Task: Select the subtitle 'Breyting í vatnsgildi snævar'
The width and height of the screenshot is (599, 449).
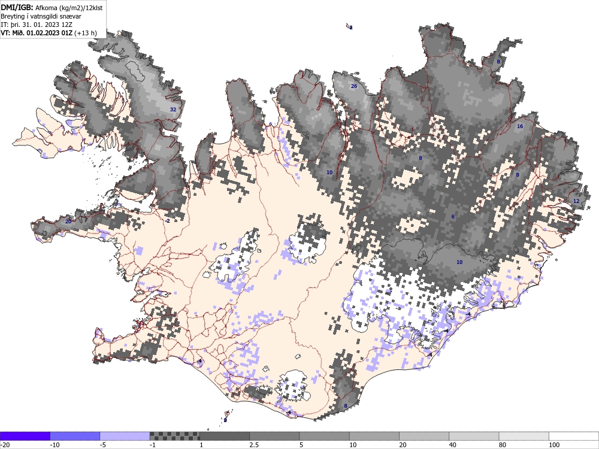Action: click(x=41, y=16)
